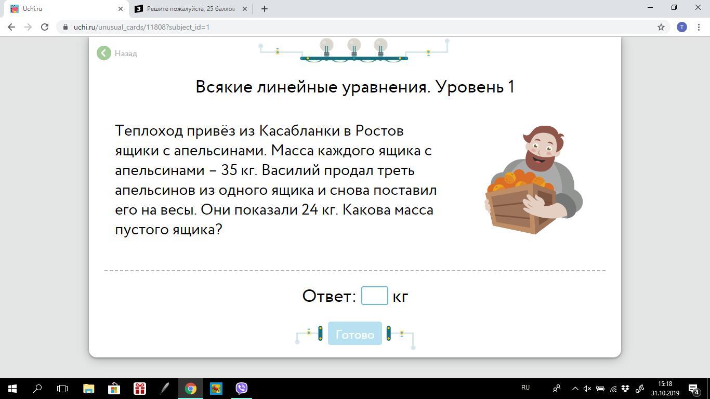Open the Chrome three-dot menu
The image size is (710, 399).
click(699, 27)
